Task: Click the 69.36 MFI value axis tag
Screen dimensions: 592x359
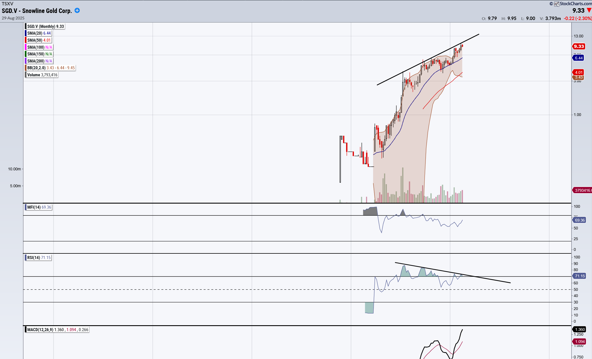Action: coord(579,220)
